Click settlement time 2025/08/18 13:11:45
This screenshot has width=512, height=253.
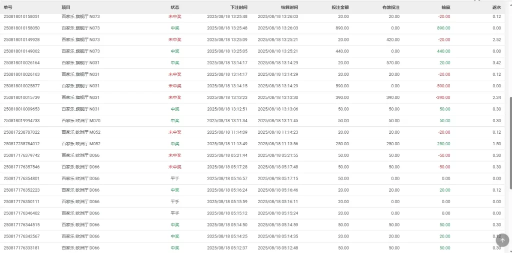tap(278, 121)
